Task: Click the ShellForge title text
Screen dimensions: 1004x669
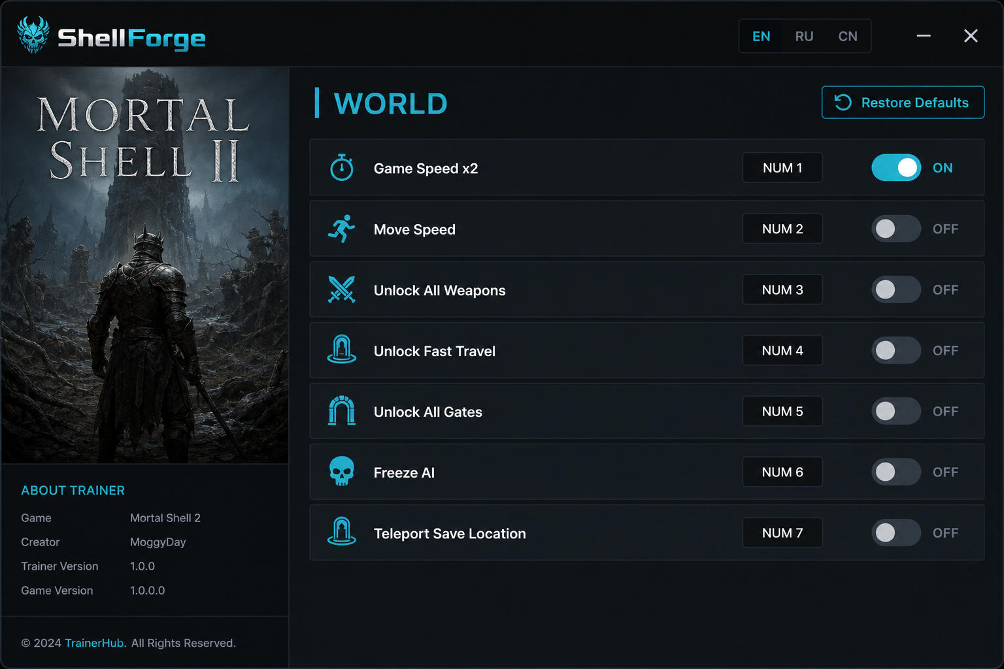Action: pos(131,38)
